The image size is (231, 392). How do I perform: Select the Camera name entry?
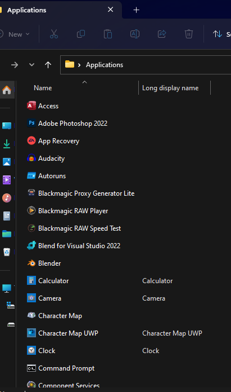click(x=49, y=298)
